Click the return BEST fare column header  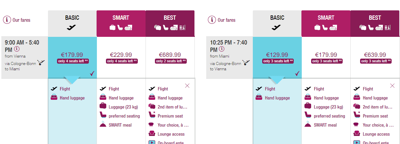pos(375,23)
